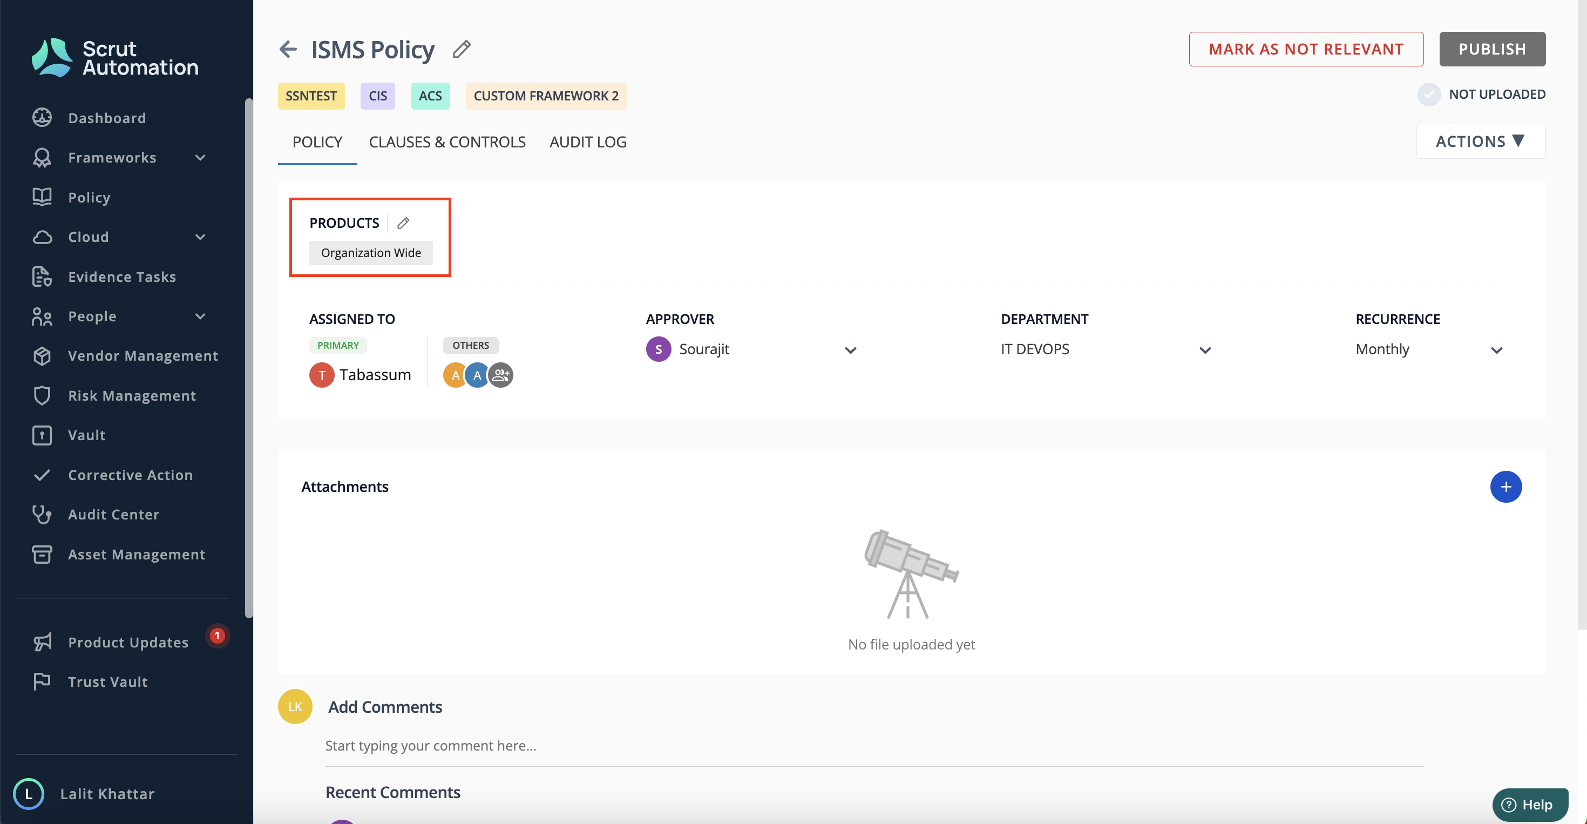Click the Policy book icon
This screenshot has width=1587, height=824.
click(42, 197)
